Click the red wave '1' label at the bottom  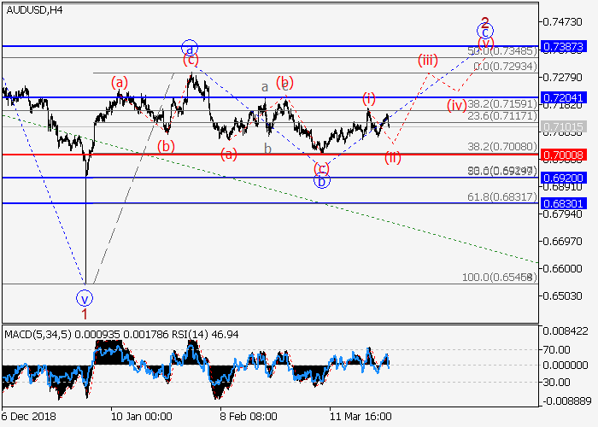click(85, 314)
